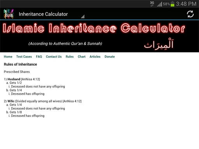Select 'Deceased does not have any offspring' under Wife
199x149 pixels.
pos(37,109)
